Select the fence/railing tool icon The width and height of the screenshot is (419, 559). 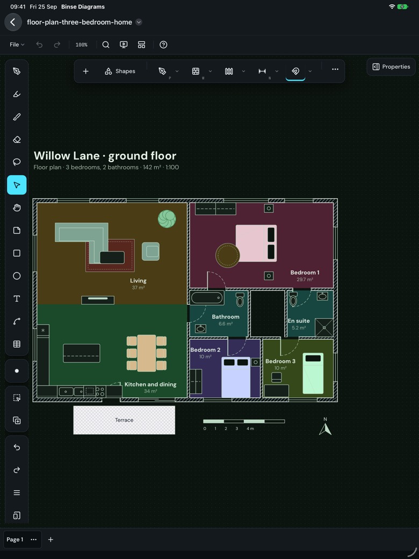[x=229, y=71]
